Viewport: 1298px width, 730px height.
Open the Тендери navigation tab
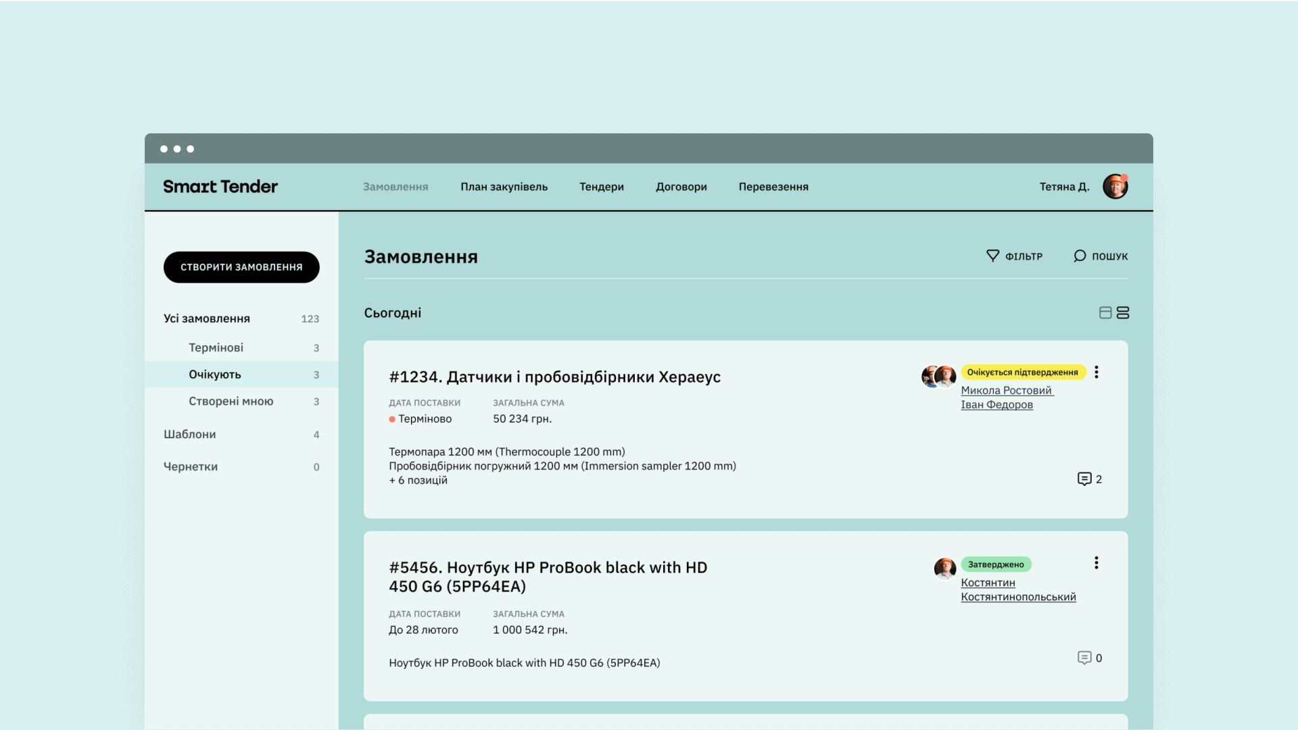coord(601,187)
